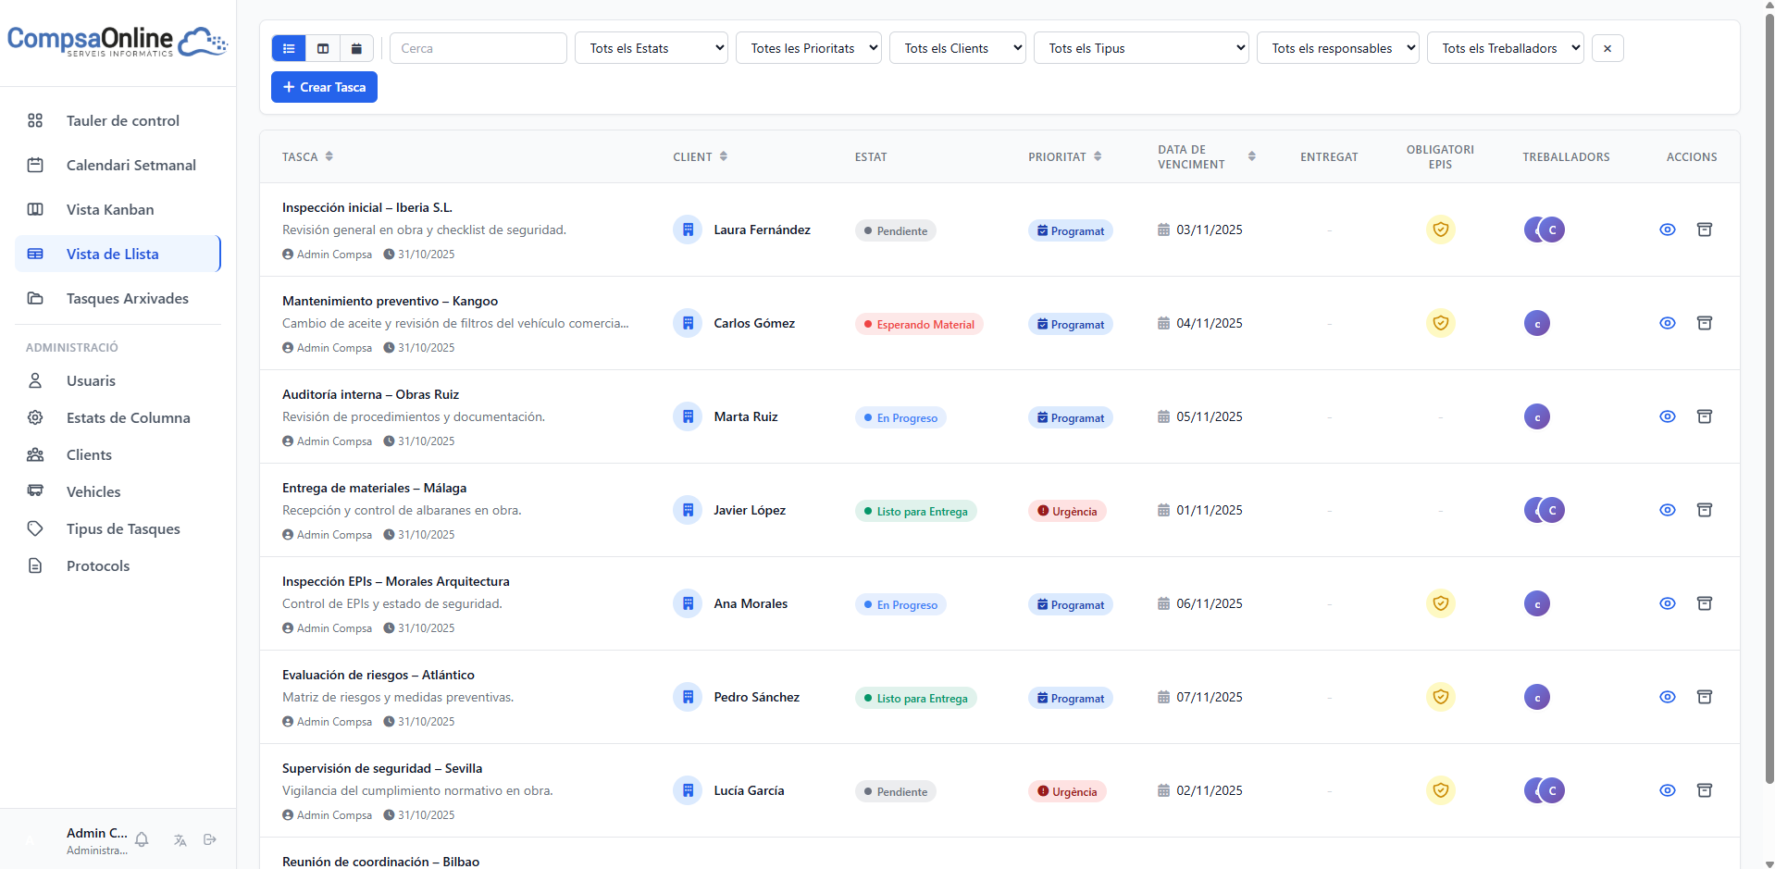View Inspección EPIs – Morales eye icon
1775x869 pixels.
tap(1668, 603)
